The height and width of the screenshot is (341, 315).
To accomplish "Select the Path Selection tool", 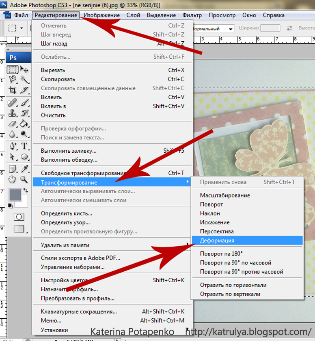I will click(13, 157).
